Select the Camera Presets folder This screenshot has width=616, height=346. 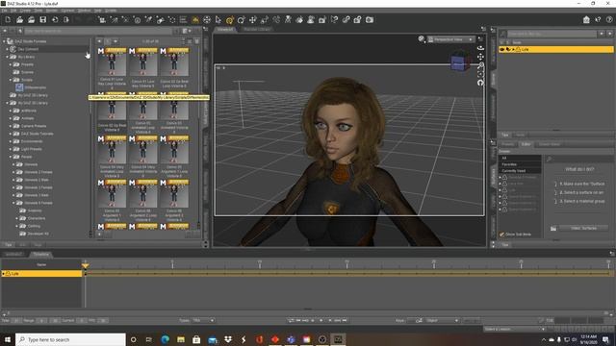[x=30, y=126]
